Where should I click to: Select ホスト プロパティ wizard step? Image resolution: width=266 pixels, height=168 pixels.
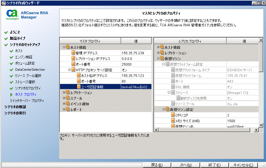tap(26, 94)
